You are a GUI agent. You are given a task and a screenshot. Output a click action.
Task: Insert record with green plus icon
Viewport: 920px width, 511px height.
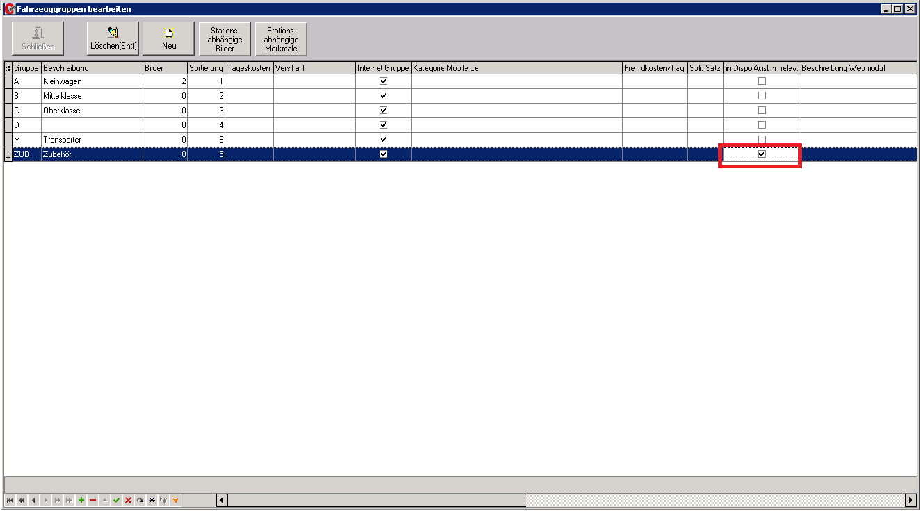coord(81,500)
